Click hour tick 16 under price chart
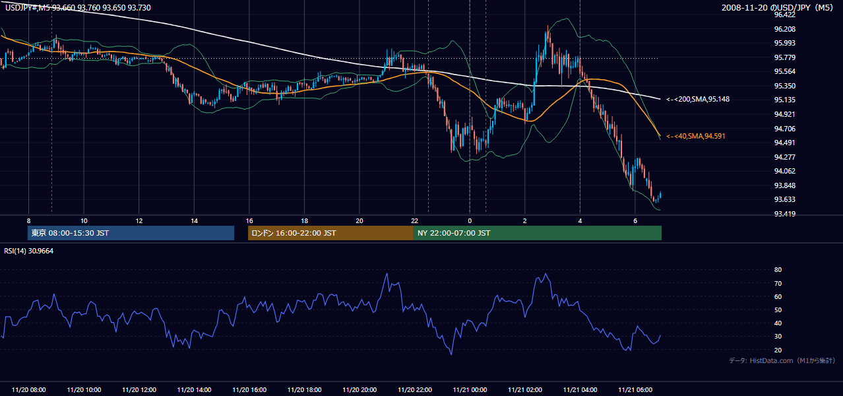 click(x=249, y=220)
